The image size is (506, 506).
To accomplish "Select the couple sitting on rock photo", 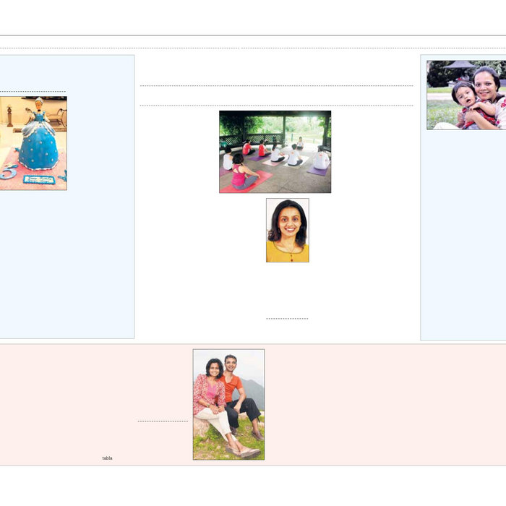I will [228, 404].
